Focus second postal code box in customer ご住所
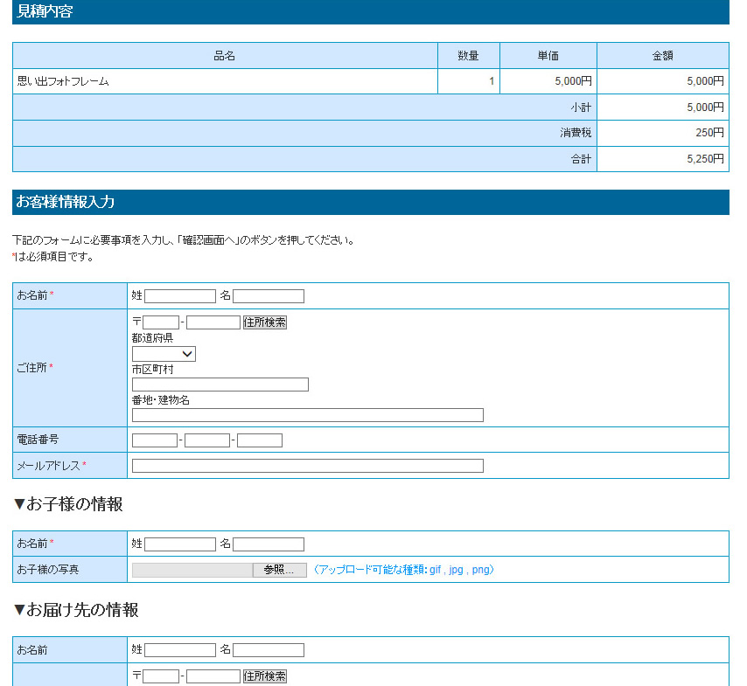Screen dimensions: 747x686 [213, 322]
